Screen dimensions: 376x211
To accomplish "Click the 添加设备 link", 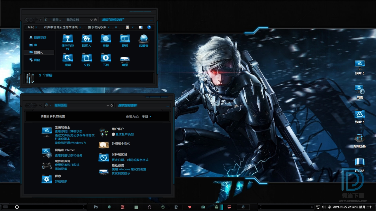I will point(61,169).
